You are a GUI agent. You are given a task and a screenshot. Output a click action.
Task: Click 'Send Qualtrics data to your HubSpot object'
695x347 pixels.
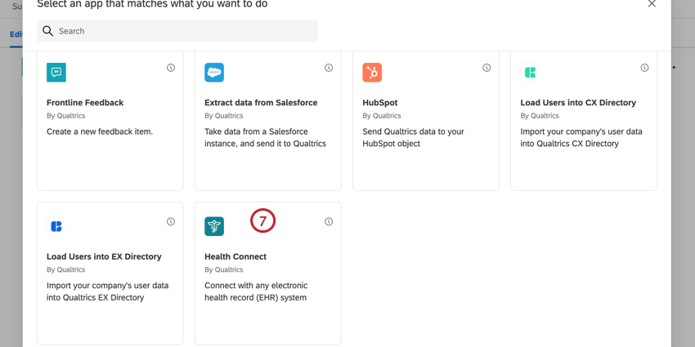coord(413,138)
